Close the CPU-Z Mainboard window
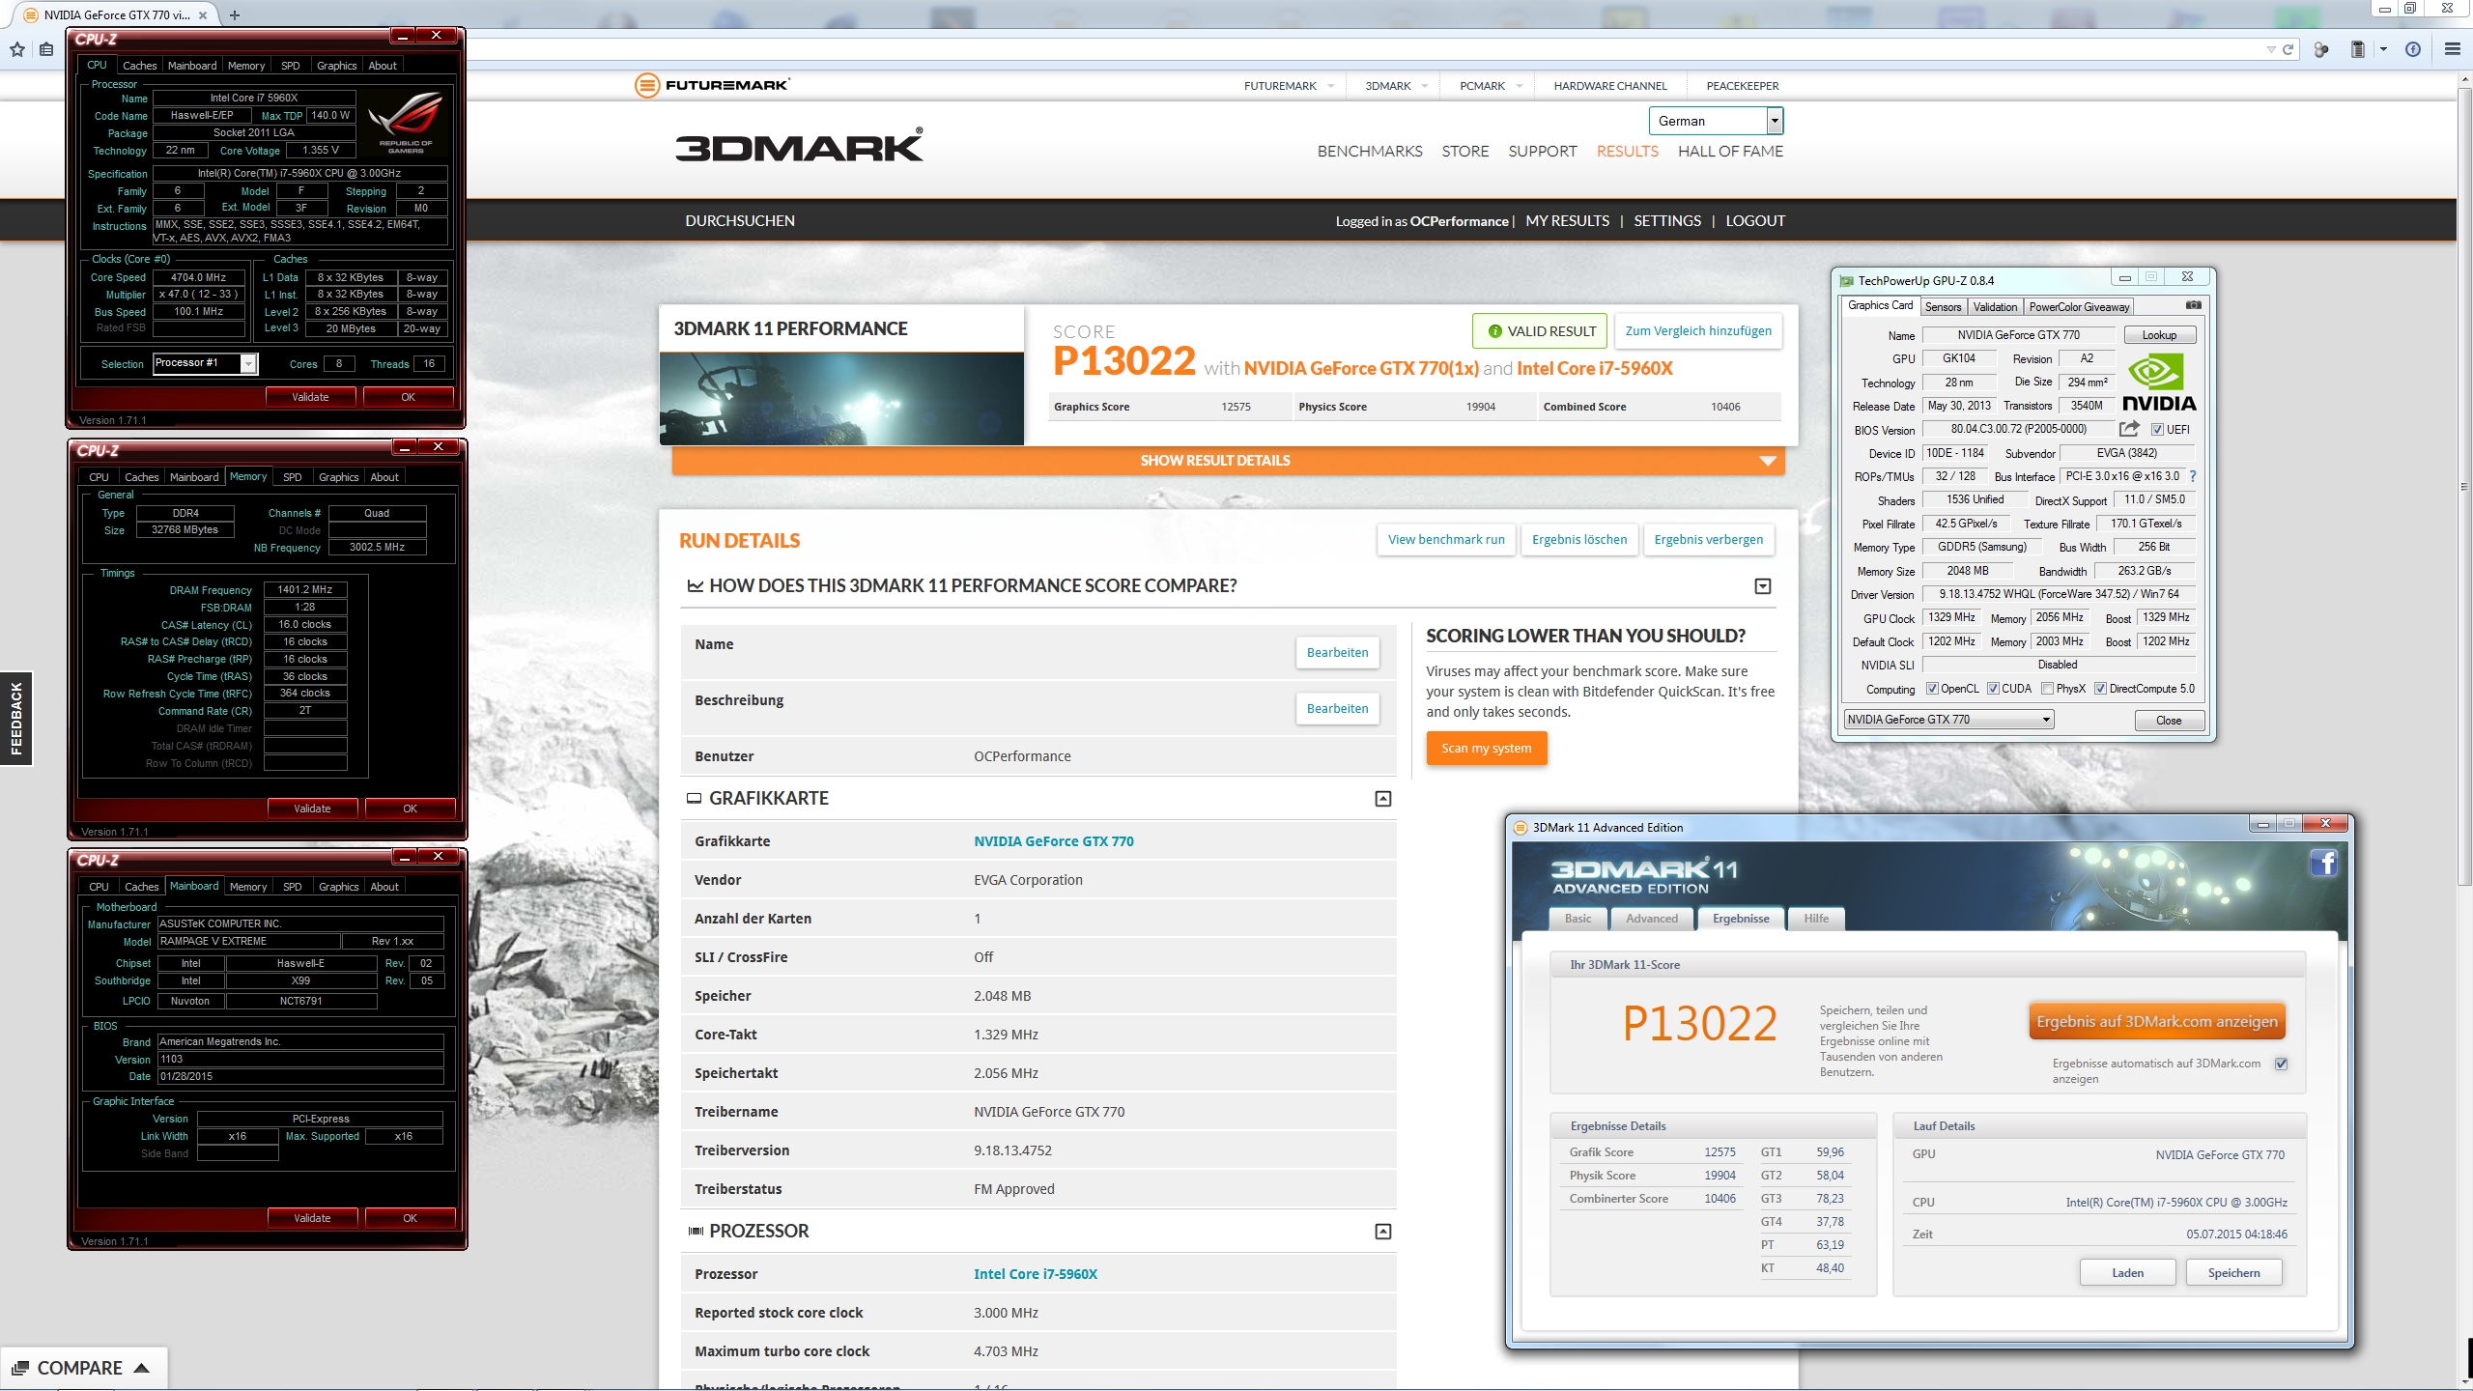The height and width of the screenshot is (1391, 2473). (439, 856)
